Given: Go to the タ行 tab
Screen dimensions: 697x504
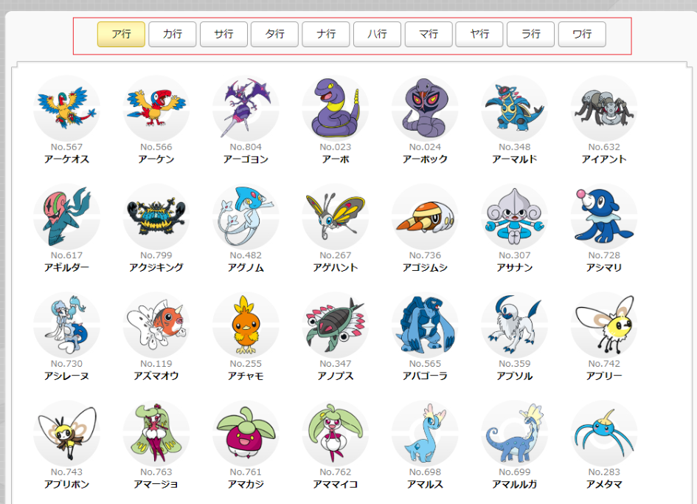Looking at the screenshot, I should (x=274, y=34).
